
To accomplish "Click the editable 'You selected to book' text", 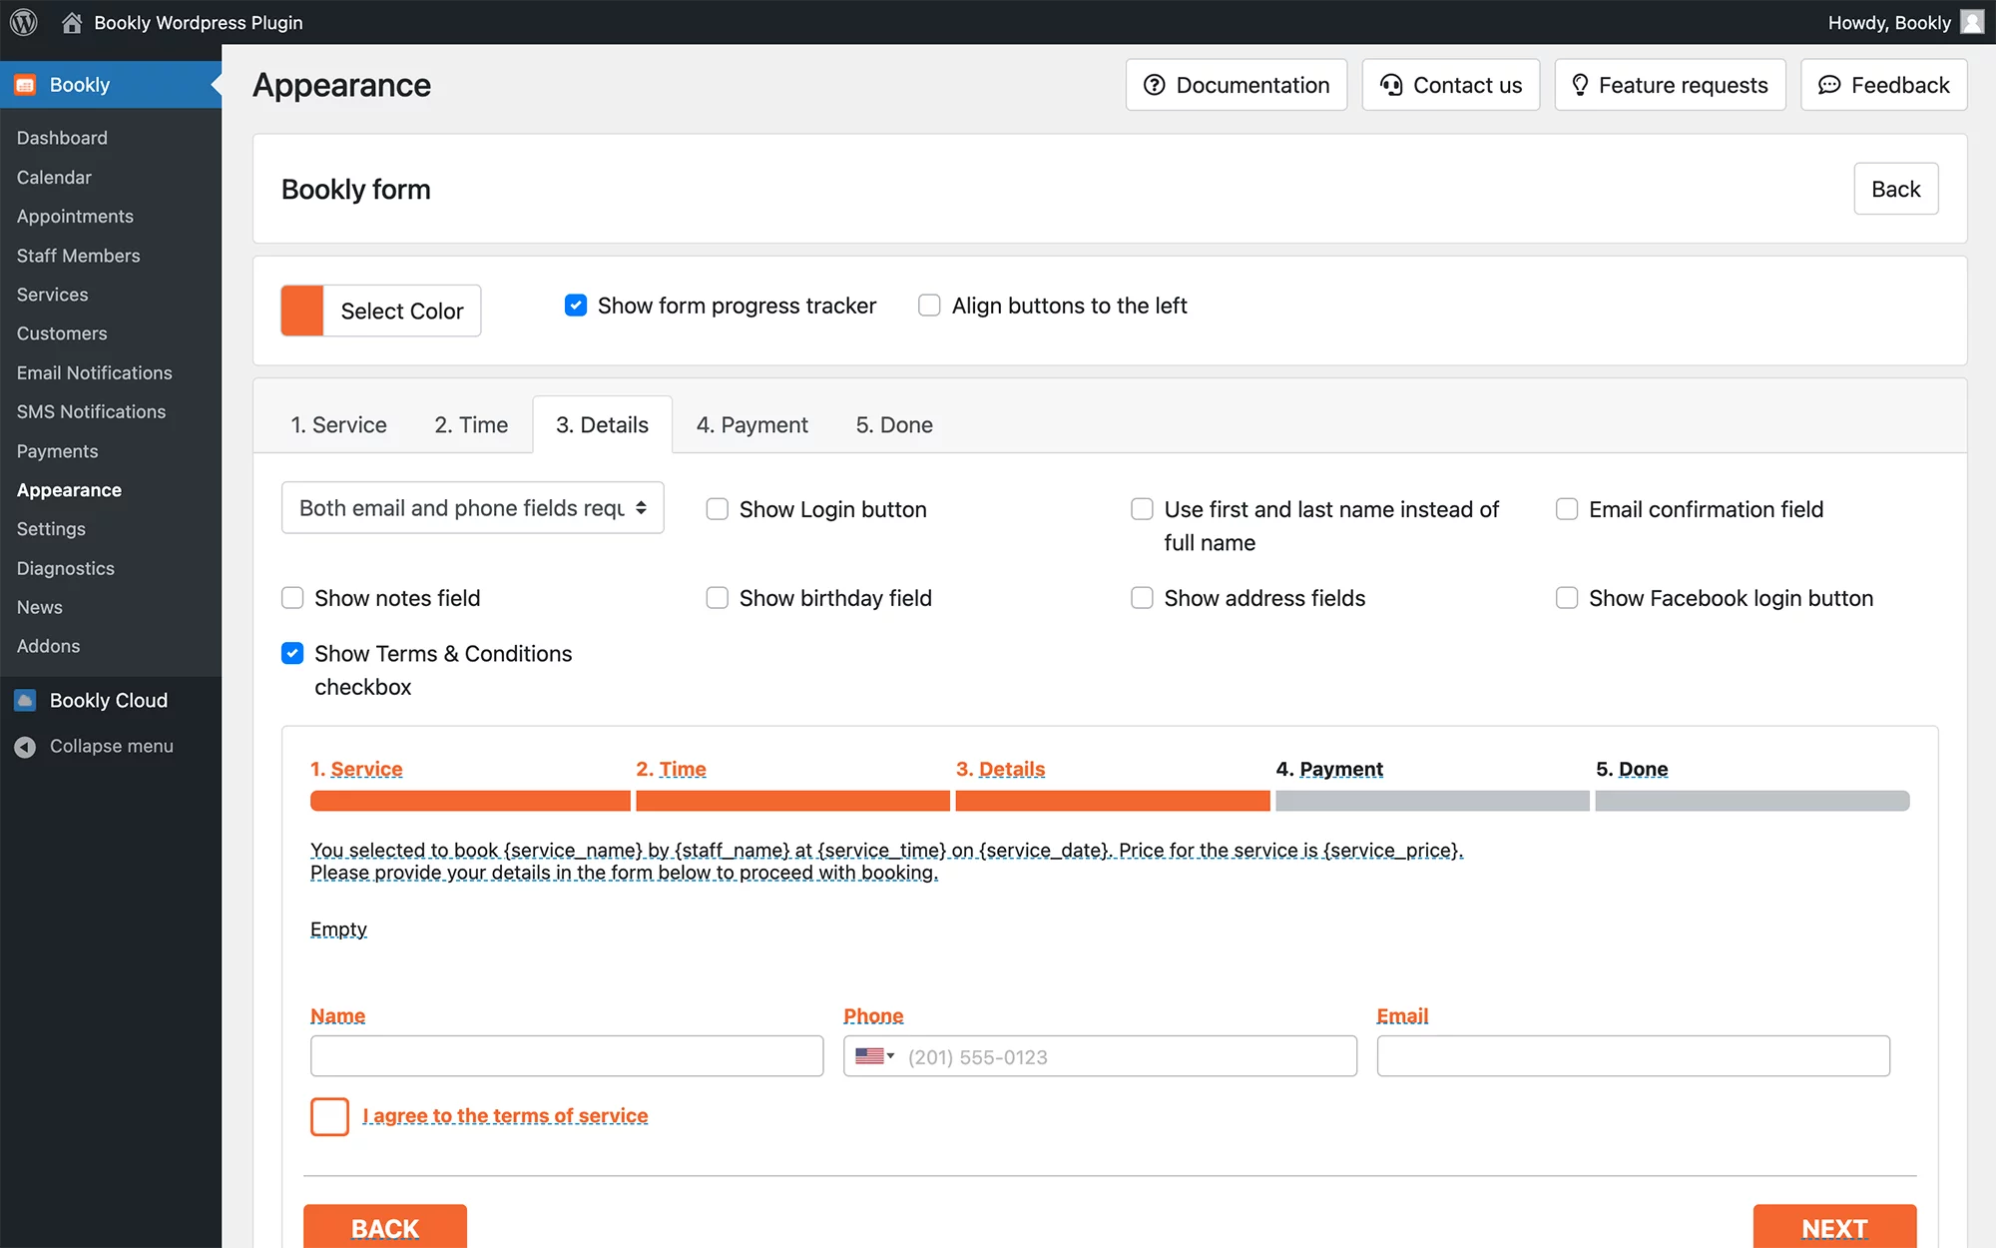I will coord(886,861).
